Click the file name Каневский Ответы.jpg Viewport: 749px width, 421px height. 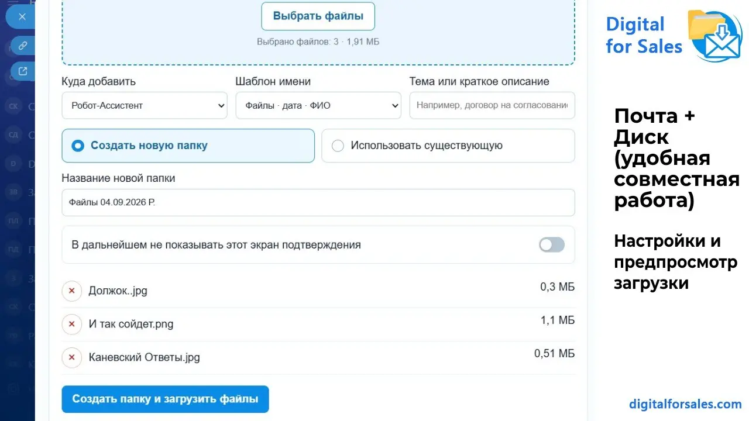click(x=145, y=357)
